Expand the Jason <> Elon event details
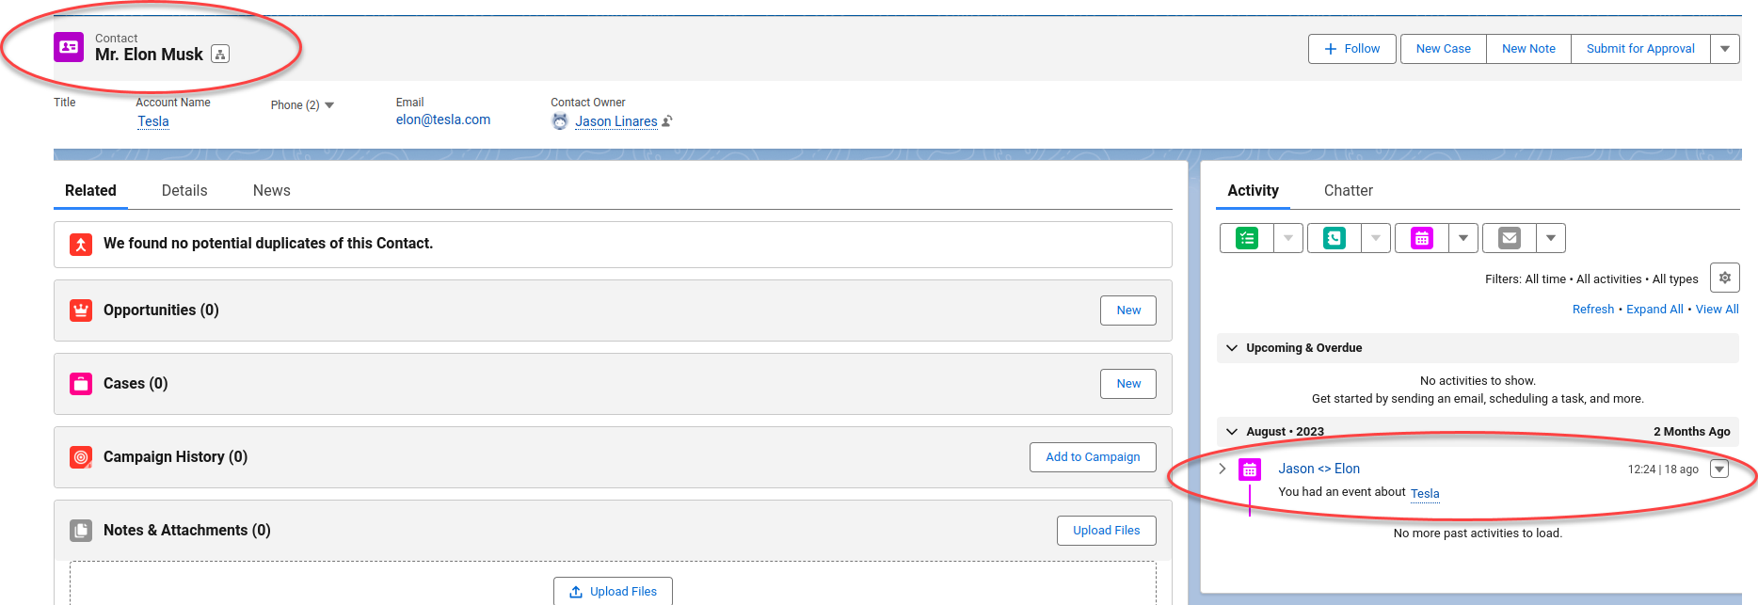 1223,469
